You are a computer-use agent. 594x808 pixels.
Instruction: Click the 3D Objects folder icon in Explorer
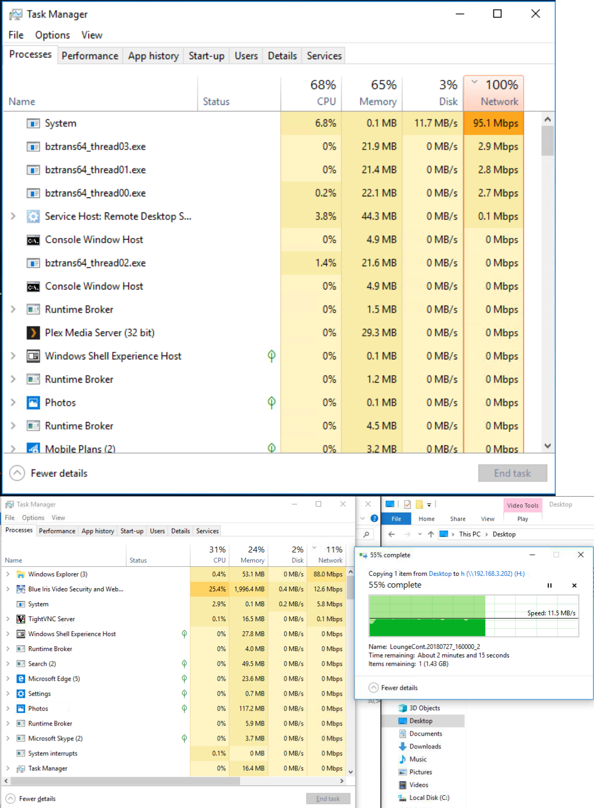pos(403,708)
